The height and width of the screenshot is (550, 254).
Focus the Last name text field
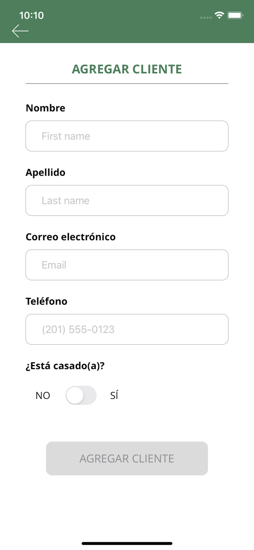click(x=127, y=201)
